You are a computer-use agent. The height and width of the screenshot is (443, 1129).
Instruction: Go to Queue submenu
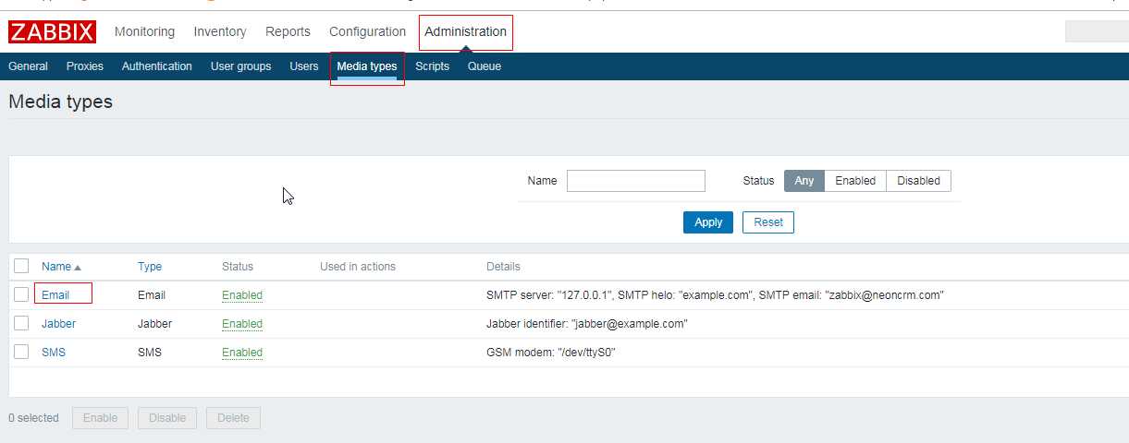(x=485, y=66)
